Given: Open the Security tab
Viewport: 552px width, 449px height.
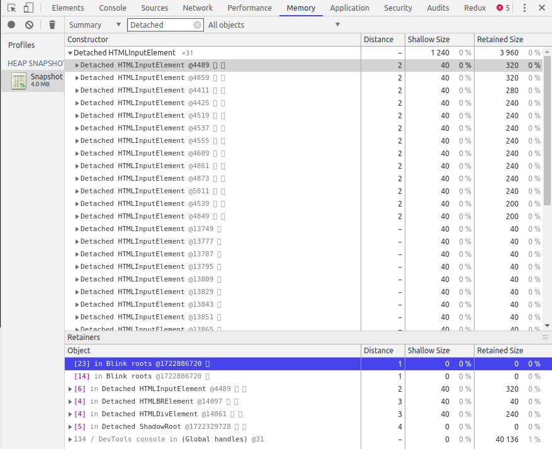Looking at the screenshot, I should [x=398, y=8].
